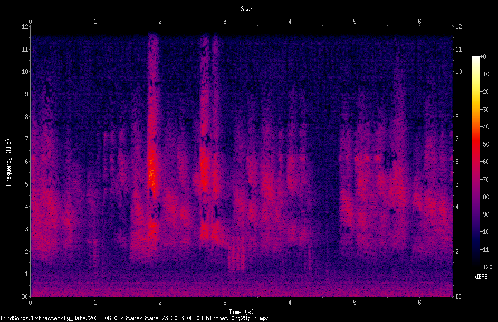498x322 pixels.
Task: Click the "DC" label on the right frequency axis
Action: point(458,297)
